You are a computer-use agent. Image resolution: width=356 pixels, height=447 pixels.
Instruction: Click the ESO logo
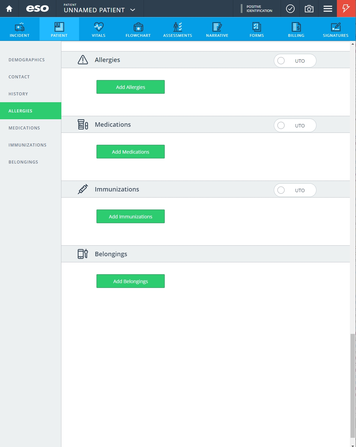coord(38,9)
